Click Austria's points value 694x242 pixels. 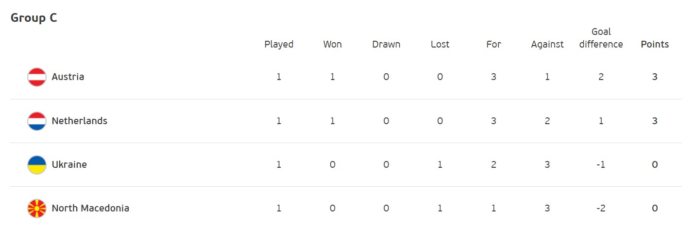click(655, 77)
